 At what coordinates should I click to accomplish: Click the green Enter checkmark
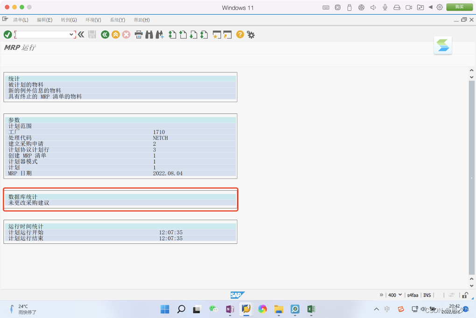click(7, 34)
